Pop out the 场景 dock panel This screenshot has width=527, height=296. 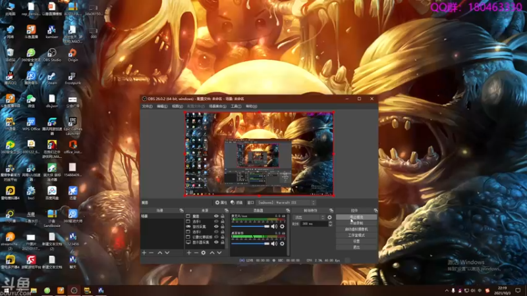pyautogui.click(x=182, y=210)
